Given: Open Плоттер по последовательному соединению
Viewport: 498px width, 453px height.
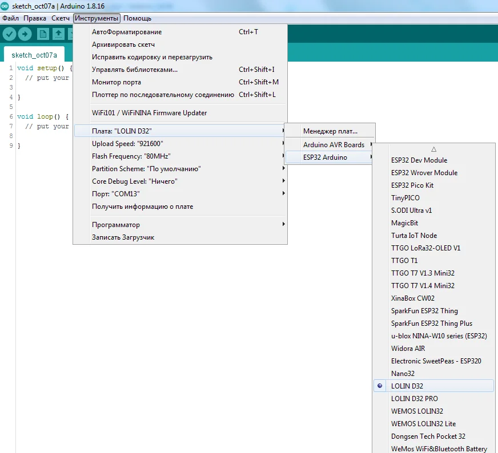Looking at the screenshot, I should [180, 95].
